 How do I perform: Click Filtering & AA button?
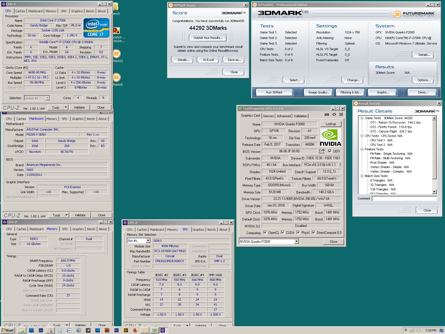351,92
